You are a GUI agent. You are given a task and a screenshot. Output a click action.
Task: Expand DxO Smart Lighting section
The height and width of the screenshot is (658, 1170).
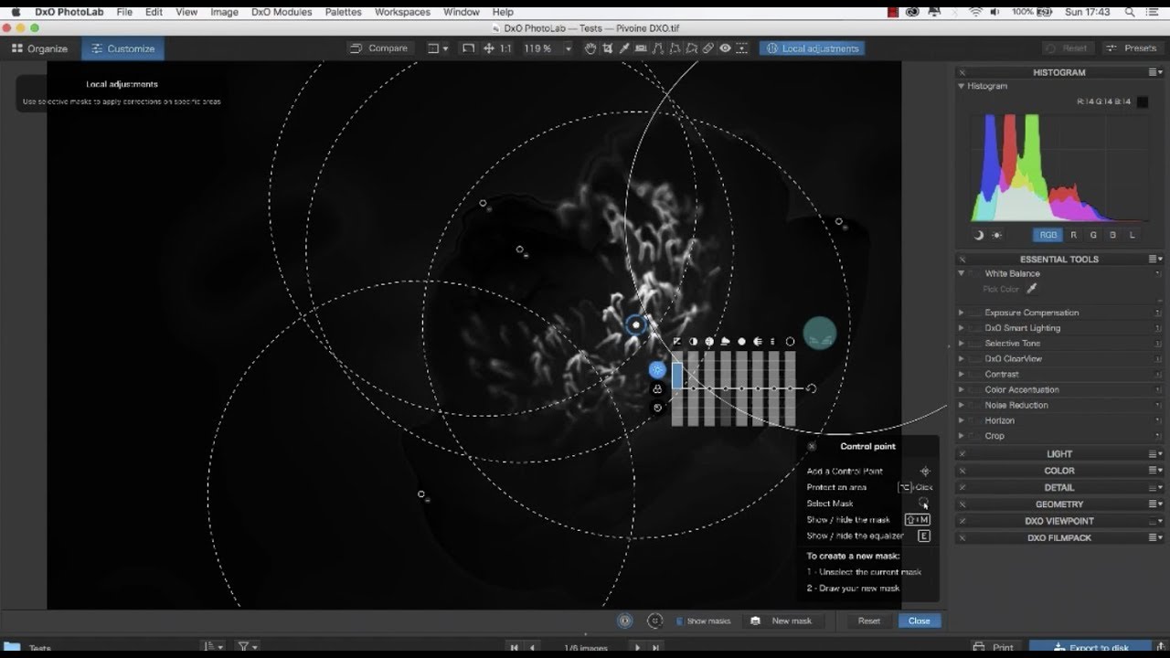click(962, 328)
